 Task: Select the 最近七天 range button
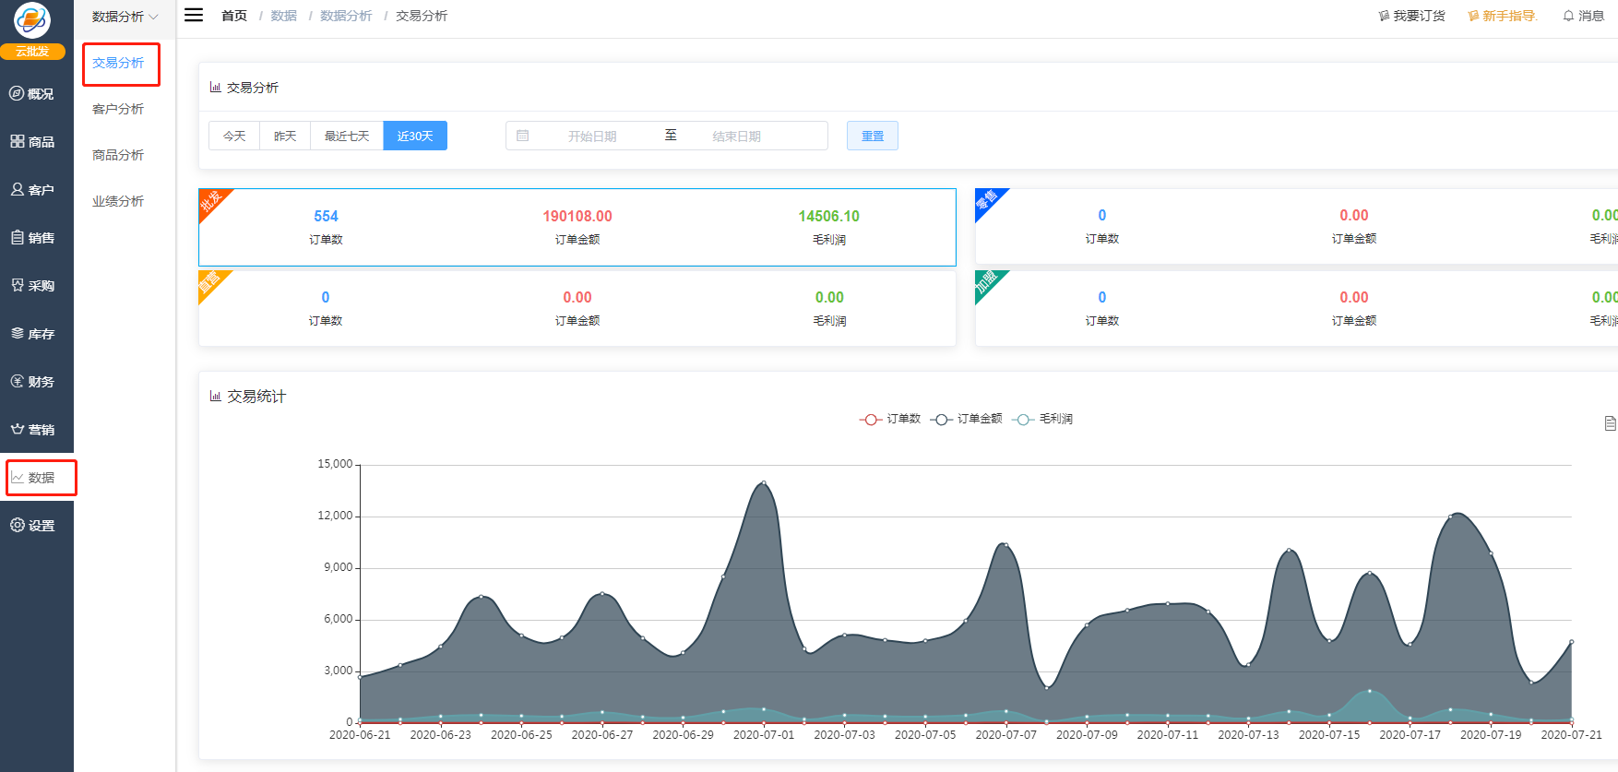[347, 137]
